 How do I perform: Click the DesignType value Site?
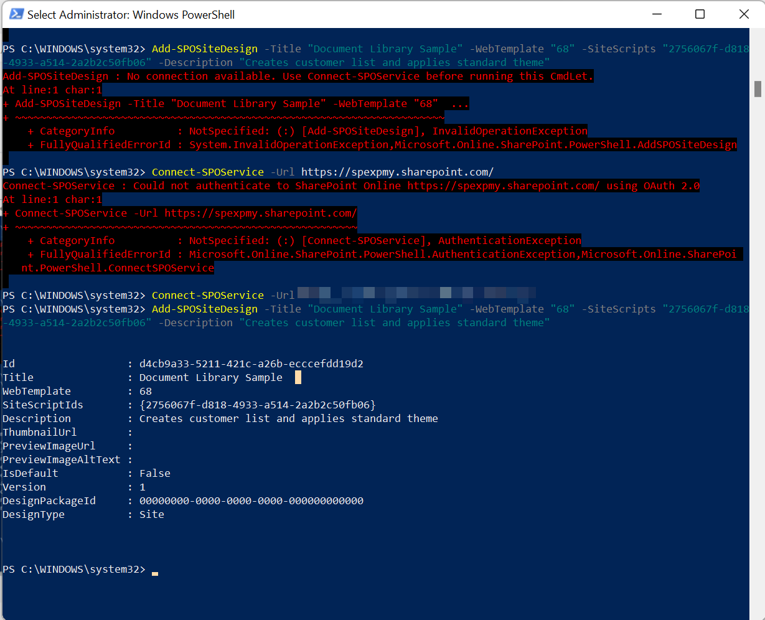click(152, 514)
